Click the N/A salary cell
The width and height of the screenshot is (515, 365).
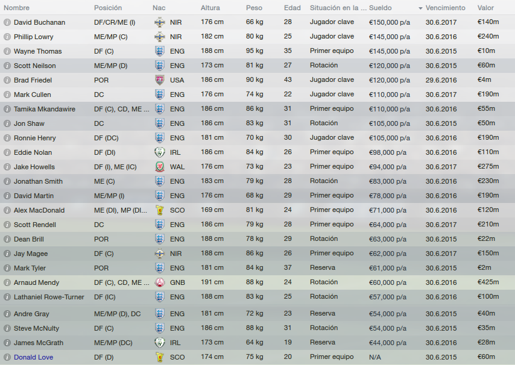point(374,357)
